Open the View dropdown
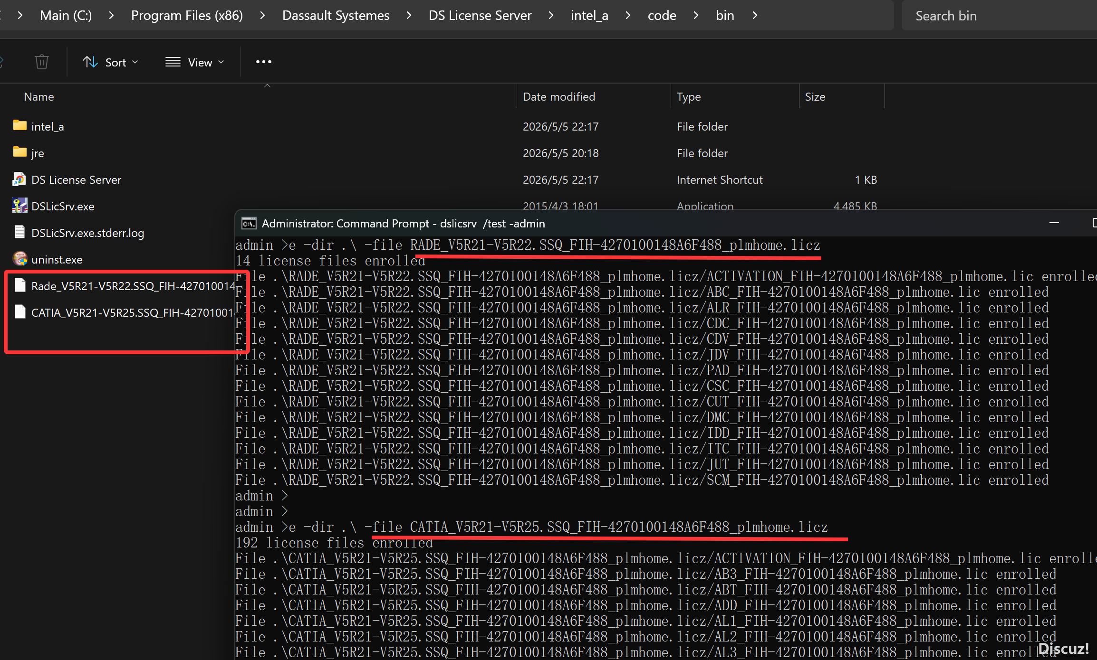 [194, 62]
